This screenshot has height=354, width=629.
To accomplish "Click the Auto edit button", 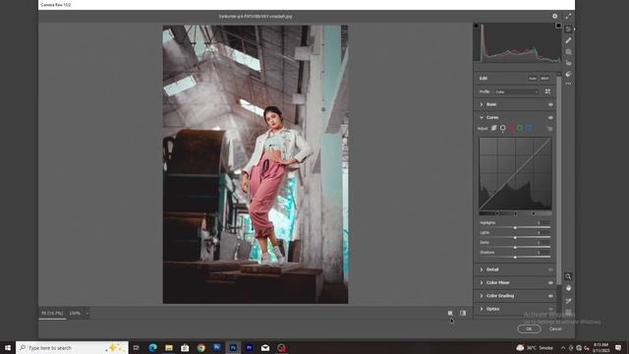I will 533,79.
